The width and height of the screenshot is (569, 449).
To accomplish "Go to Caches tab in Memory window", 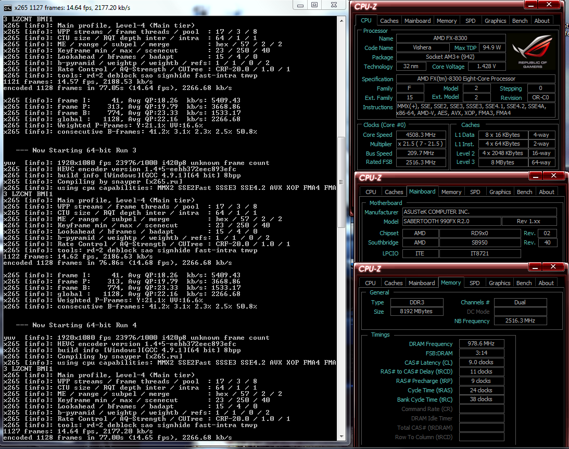I will pyautogui.click(x=394, y=283).
